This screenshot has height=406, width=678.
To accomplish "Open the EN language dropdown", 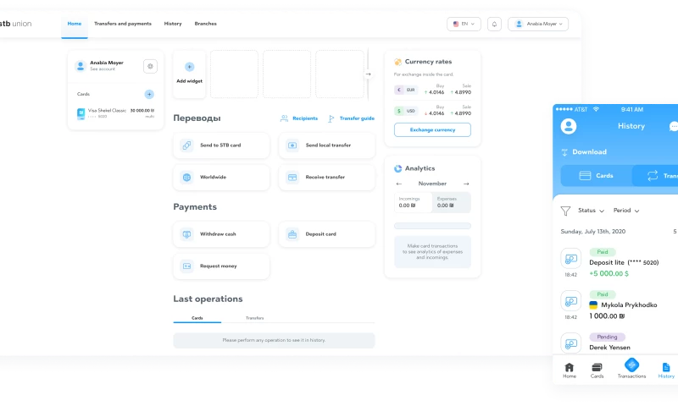I will (x=464, y=25).
